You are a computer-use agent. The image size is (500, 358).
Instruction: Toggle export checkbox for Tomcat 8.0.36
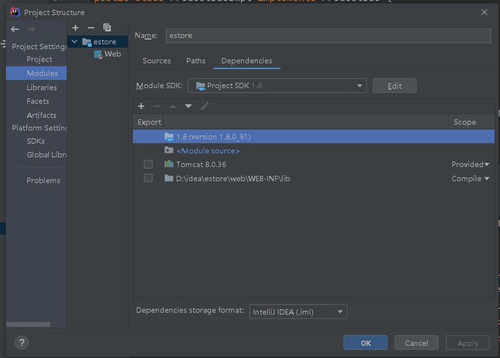(148, 164)
